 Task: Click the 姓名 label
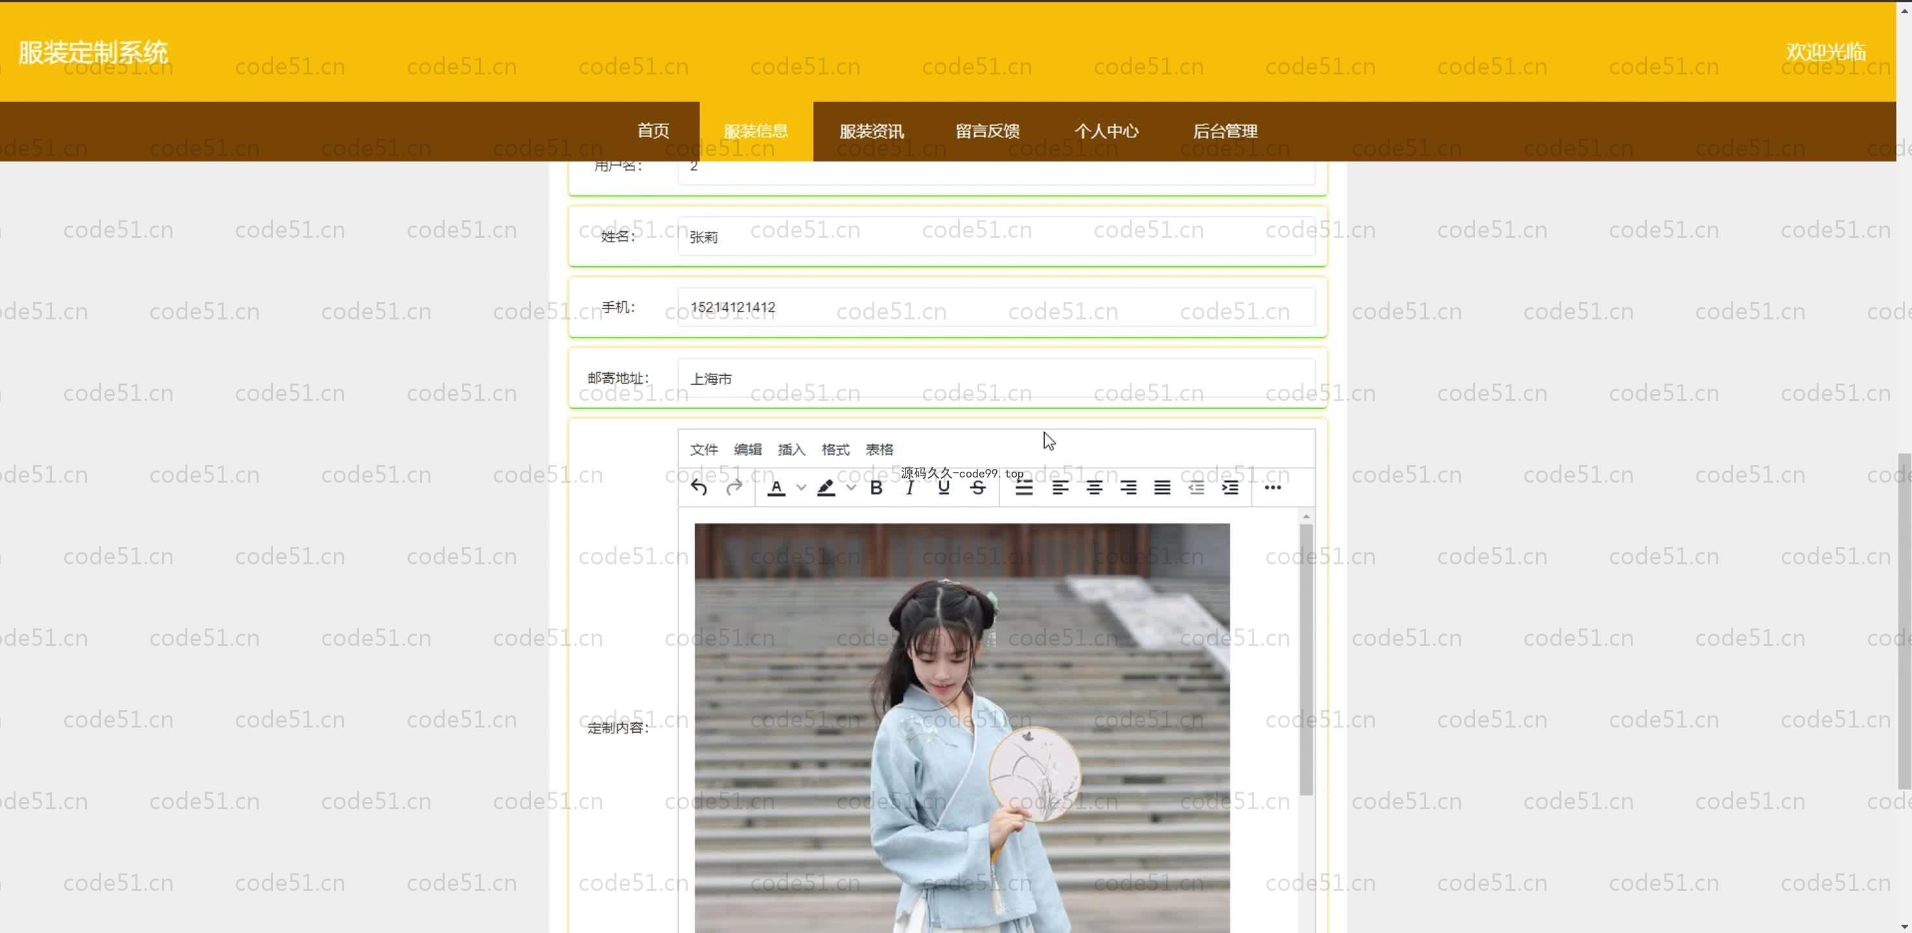[618, 236]
